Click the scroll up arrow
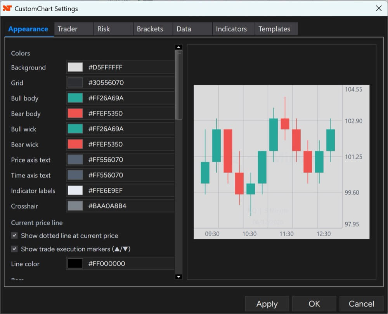The height and width of the screenshot is (314, 388). click(x=178, y=47)
